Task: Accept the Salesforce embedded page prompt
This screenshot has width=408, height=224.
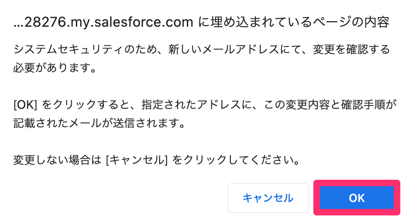Action: pyautogui.click(x=357, y=198)
